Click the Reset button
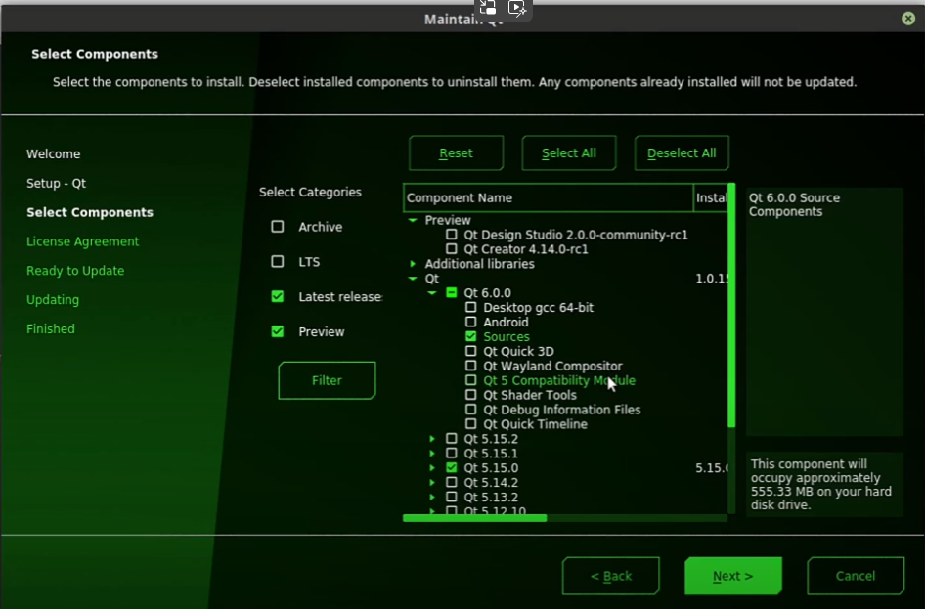 coord(456,153)
